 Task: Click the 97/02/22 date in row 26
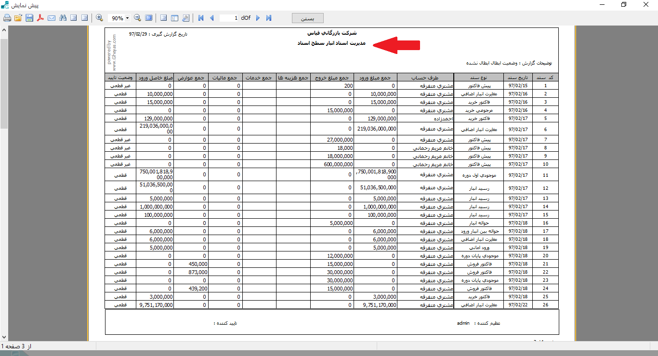point(518,305)
